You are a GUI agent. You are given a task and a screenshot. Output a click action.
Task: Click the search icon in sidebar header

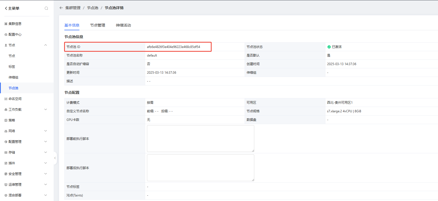[x=46, y=8]
